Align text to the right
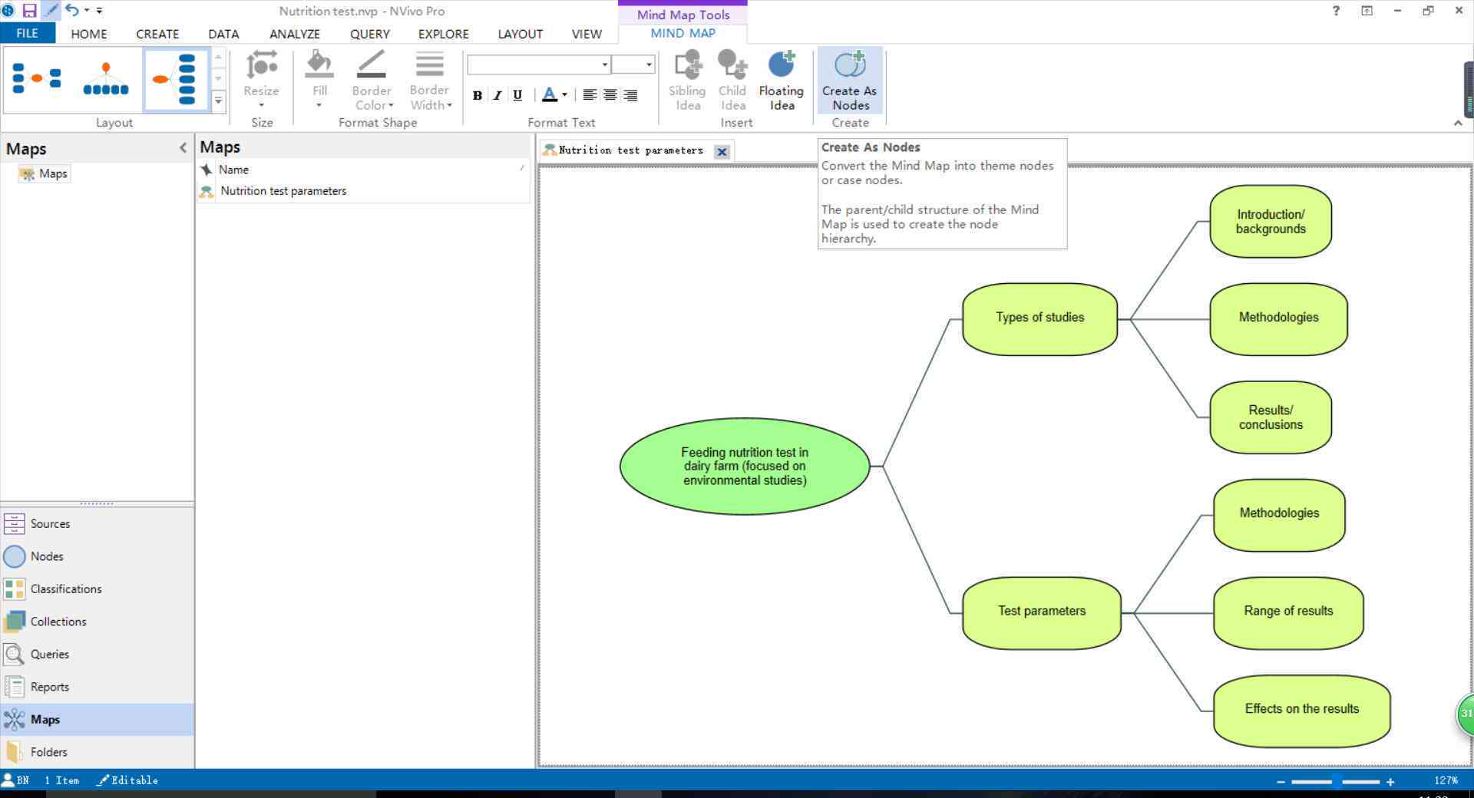 click(x=630, y=95)
